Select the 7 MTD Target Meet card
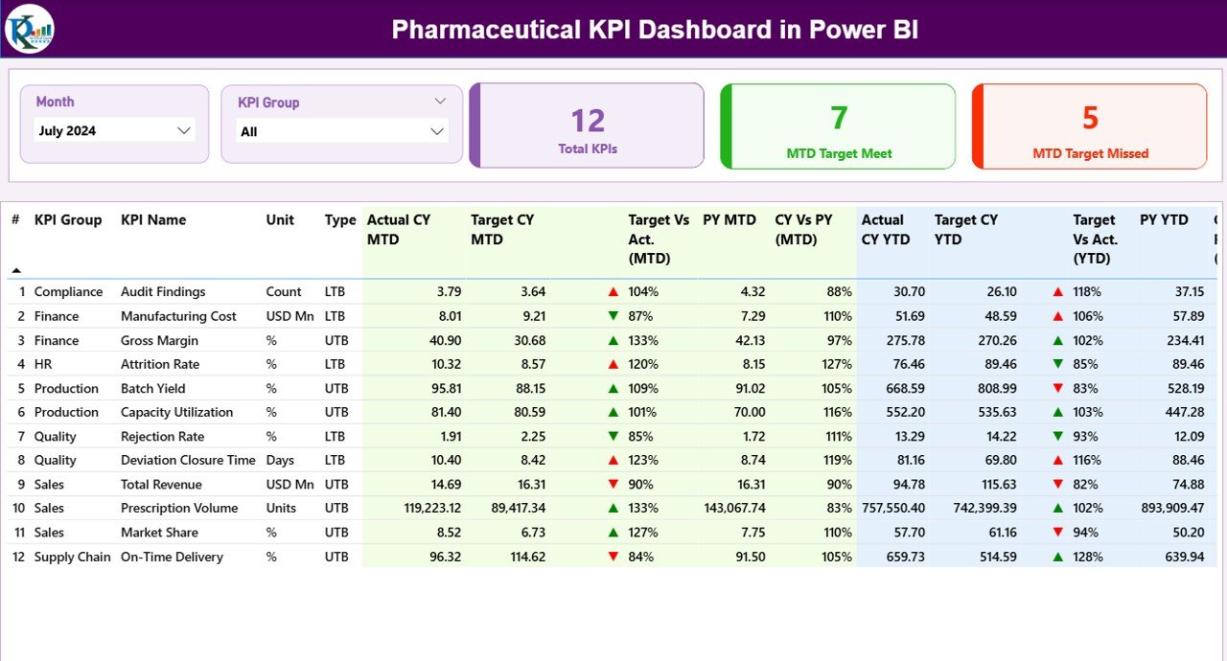The width and height of the screenshot is (1227, 661). click(x=837, y=125)
